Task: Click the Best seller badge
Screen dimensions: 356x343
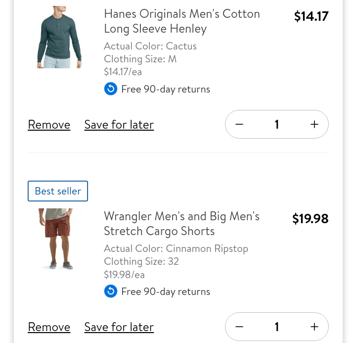Action: pyautogui.click(x=58, y=191)
